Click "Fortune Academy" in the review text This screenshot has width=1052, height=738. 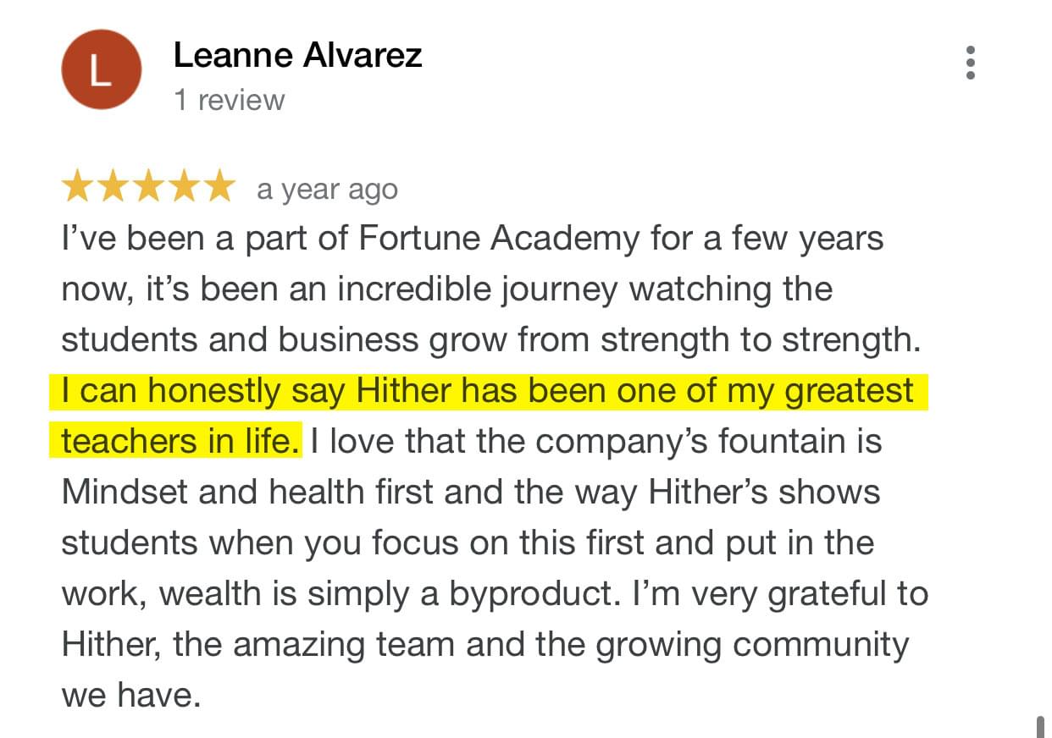pos(499,239)
